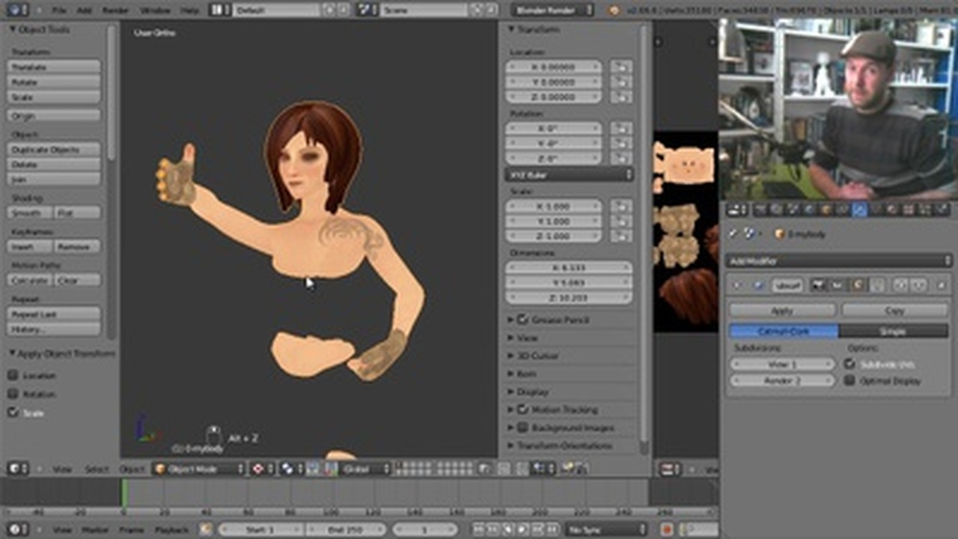This screenshot has height=539, width=958.
Task: Open the Render menu in top bar
Action: pyautogui.click(x=115, y=10)
